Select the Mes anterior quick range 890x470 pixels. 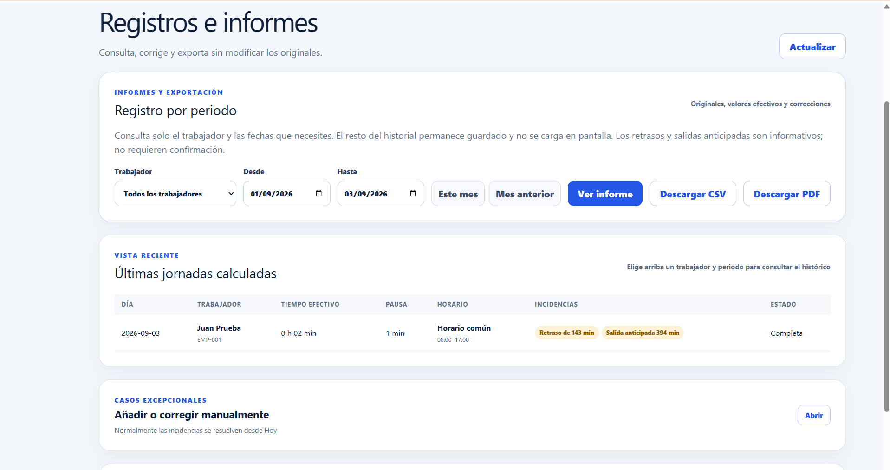[525, 194]
